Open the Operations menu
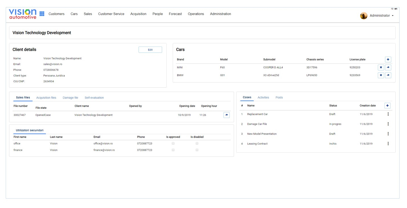Image resolution: width=407 pixels, height=208 pixels. (x=196, y=14)
